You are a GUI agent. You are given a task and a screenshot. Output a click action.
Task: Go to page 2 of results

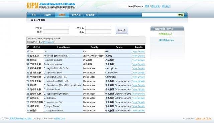click(x=42, y=42)
